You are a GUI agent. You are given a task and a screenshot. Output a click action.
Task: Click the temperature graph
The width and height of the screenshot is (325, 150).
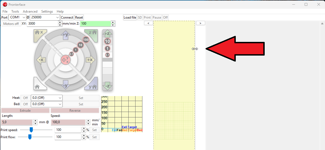click(x=122, y=114)
